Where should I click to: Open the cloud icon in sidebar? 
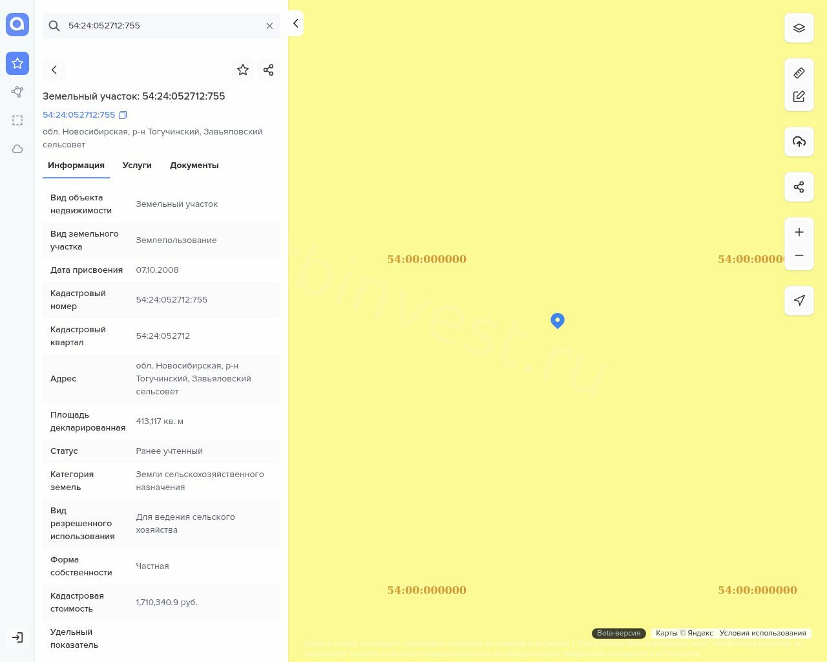(x=17, y=149)
